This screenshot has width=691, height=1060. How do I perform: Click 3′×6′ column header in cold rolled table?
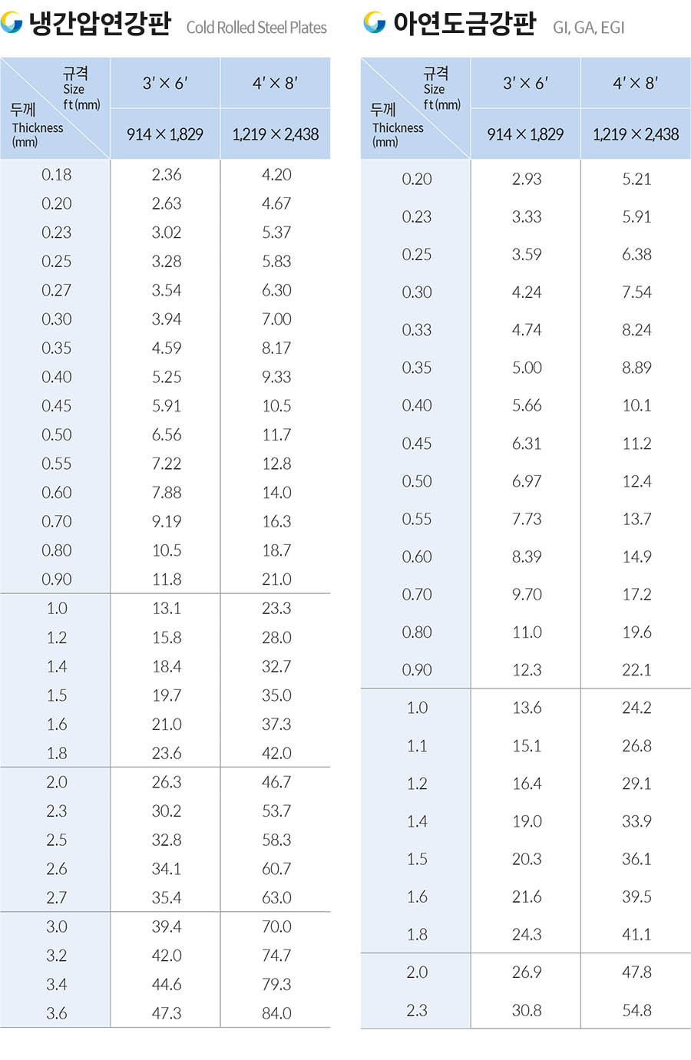pyautogui.click(x=165, y=83)
